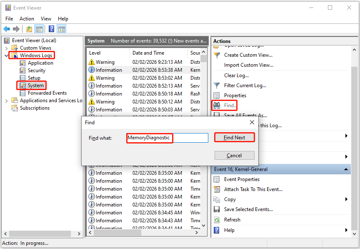This screenshot has width=360, height=249.
Task: Open the Action menu
Action: point(27,18)
